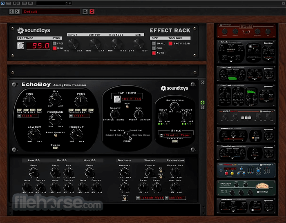Click the Diffusion Amount knob
This screenshot has width=286, height=223.
[x=124, y=172]
